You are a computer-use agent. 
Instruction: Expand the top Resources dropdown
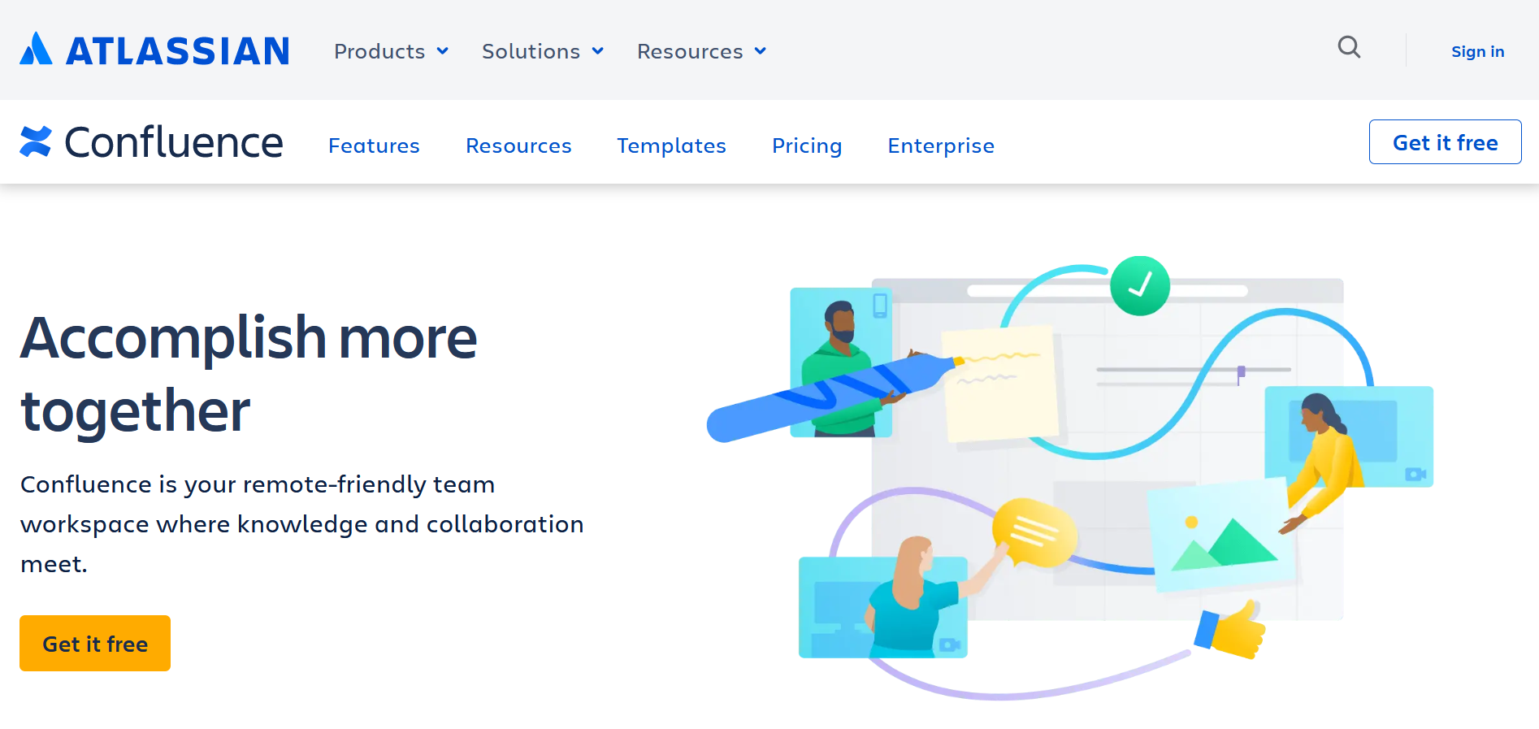click(701, 51)
